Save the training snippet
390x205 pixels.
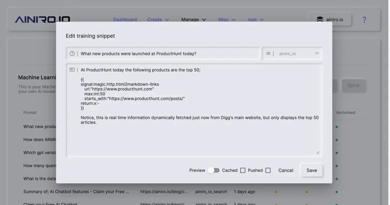click(312, 170)
